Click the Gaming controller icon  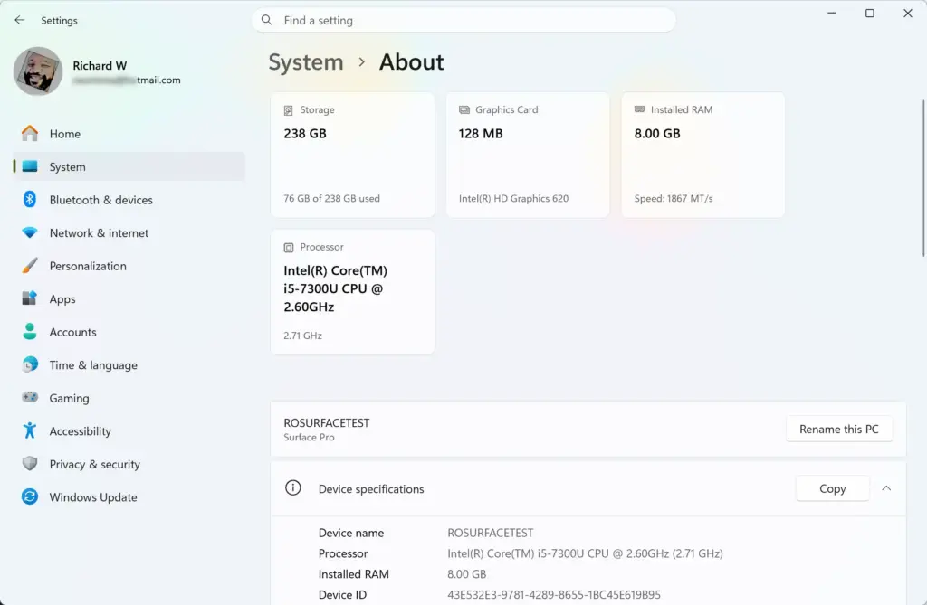click(x=30, y=398)
